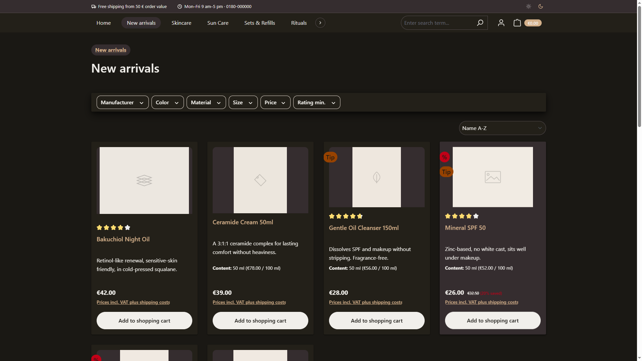Viewport: 642px width, 361px height.
Task: Click the free shipping truck icon
Action: 94,6
